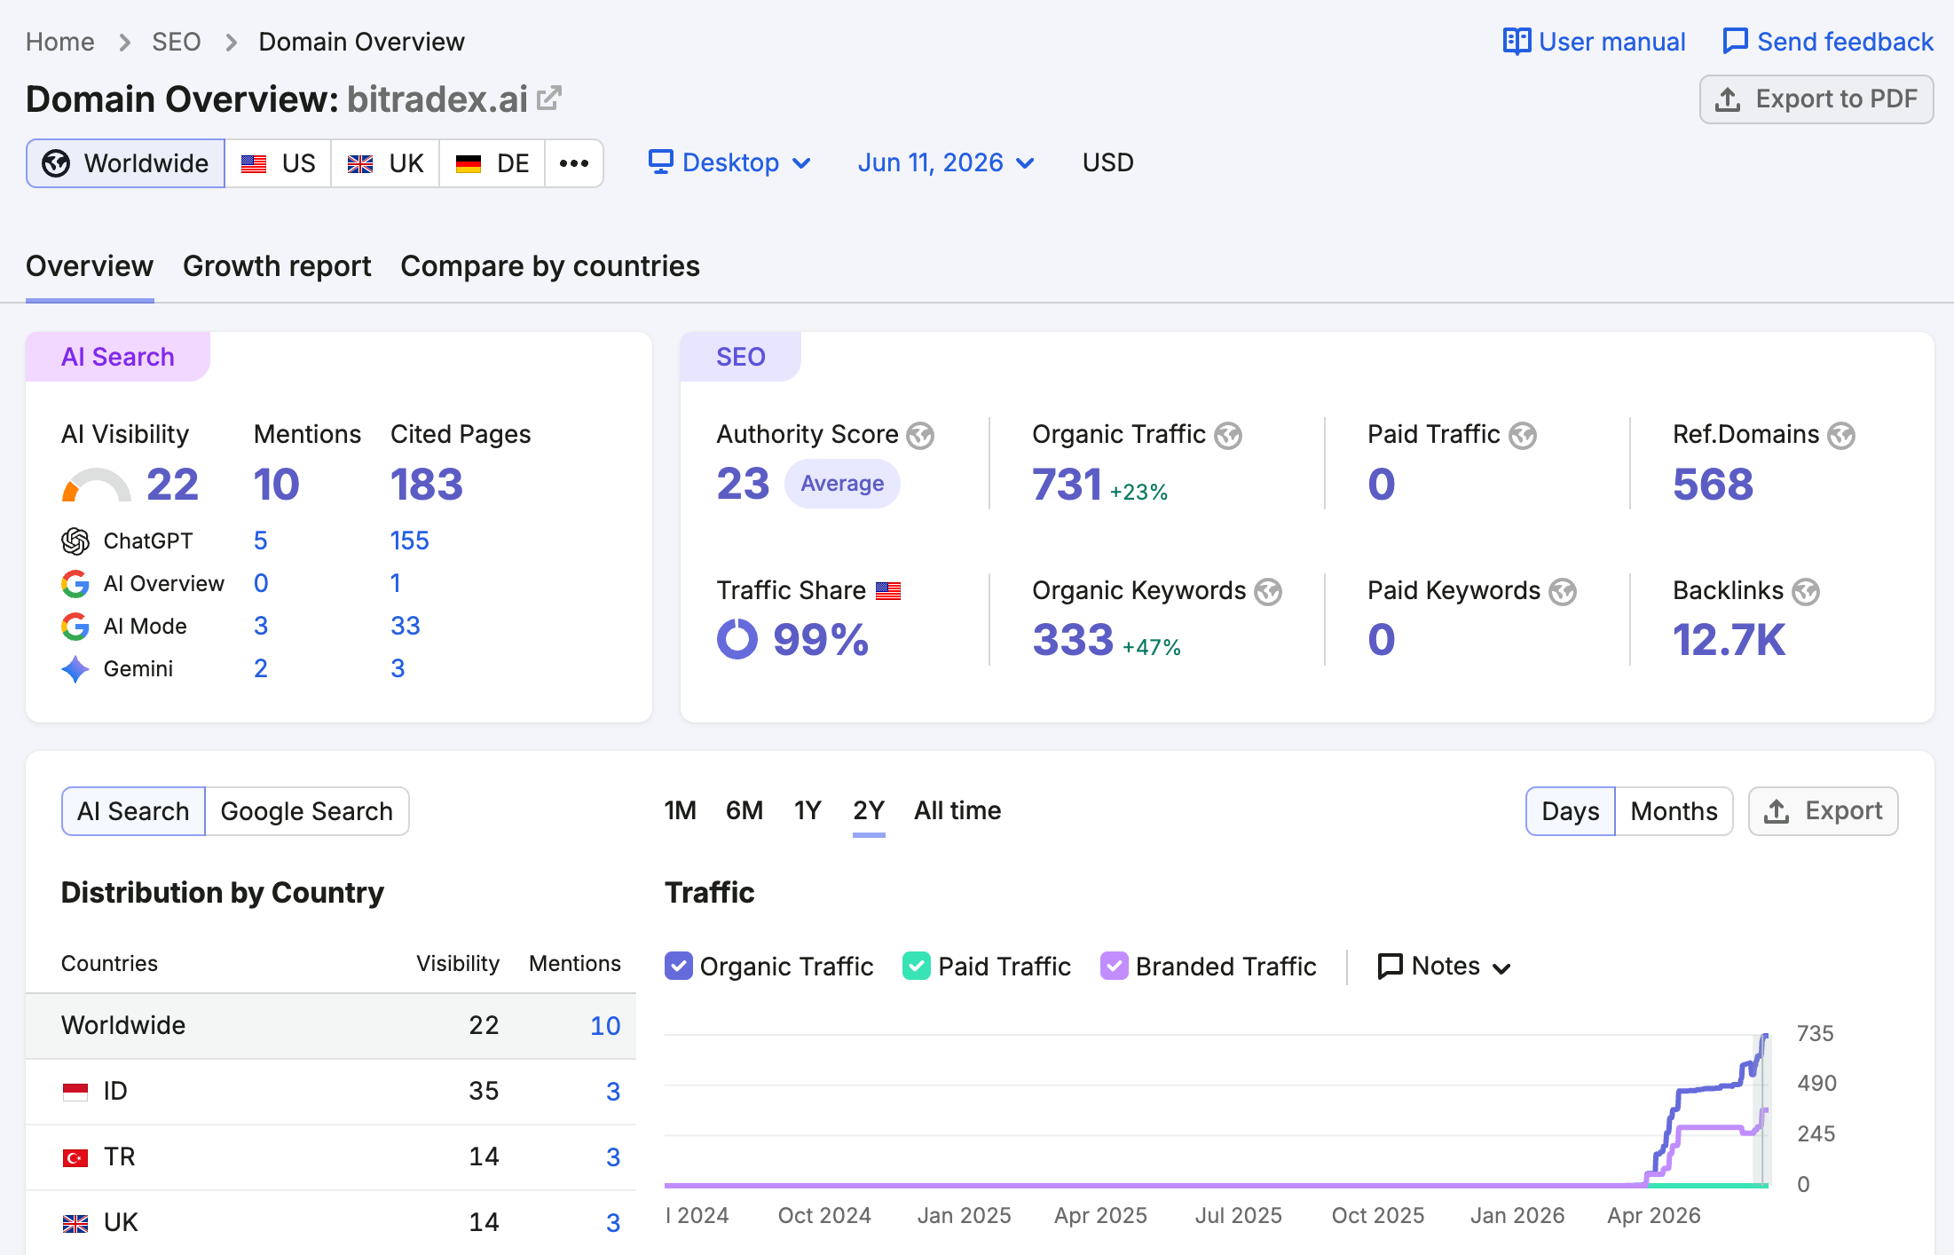Select the US database option
The width and height of the screenshot is (1954, 1255).
click(278, 163)
